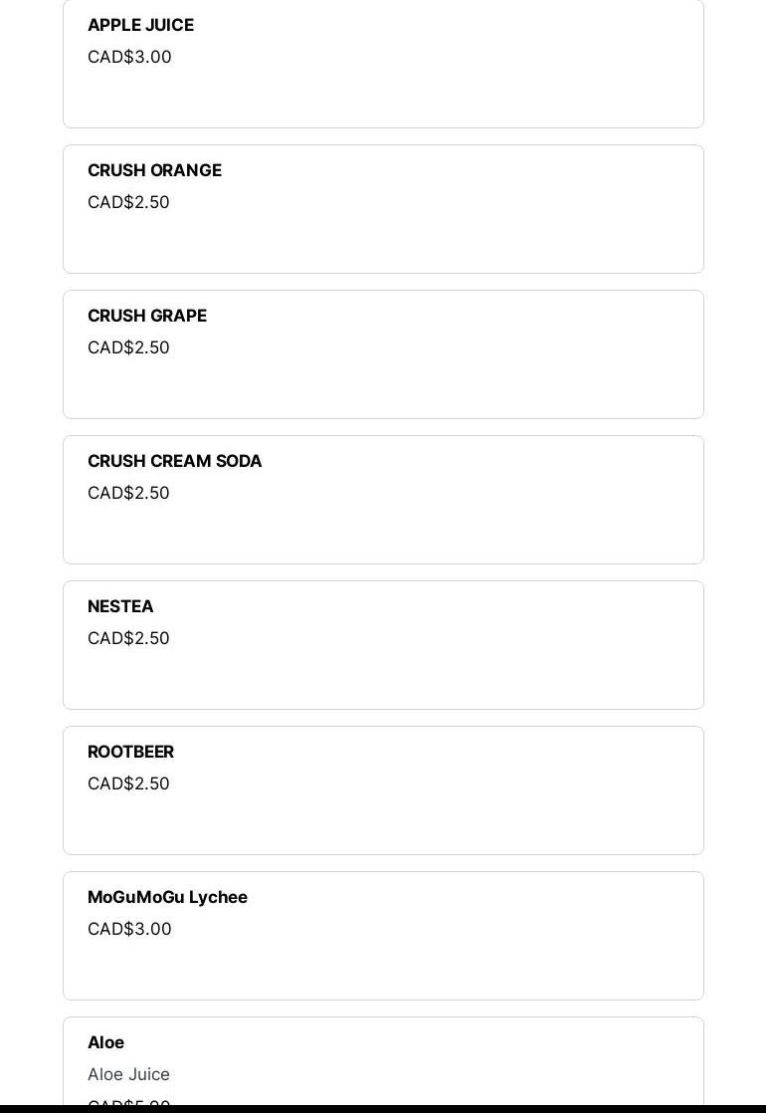Viewport: 766px width, 1113px height.
Task: Click the CRUSH GRAPE heading
Action: coord(147,316)
